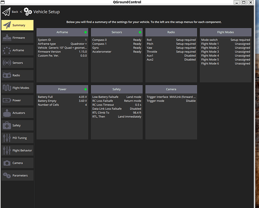Open the Summary sidebar tab
This screenshot has height=208, width=259.
click(18, 25)
